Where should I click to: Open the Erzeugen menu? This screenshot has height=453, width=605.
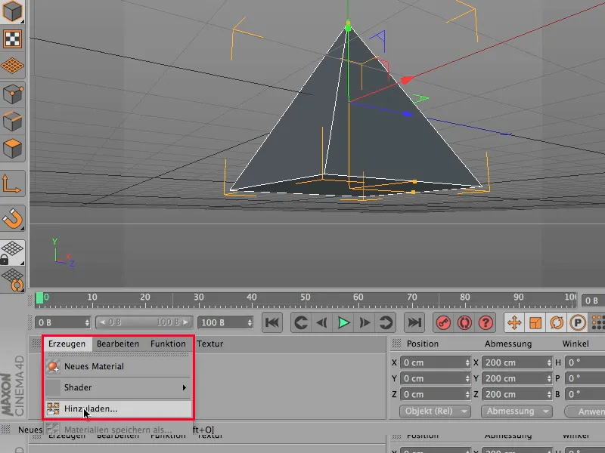(67, 344)
